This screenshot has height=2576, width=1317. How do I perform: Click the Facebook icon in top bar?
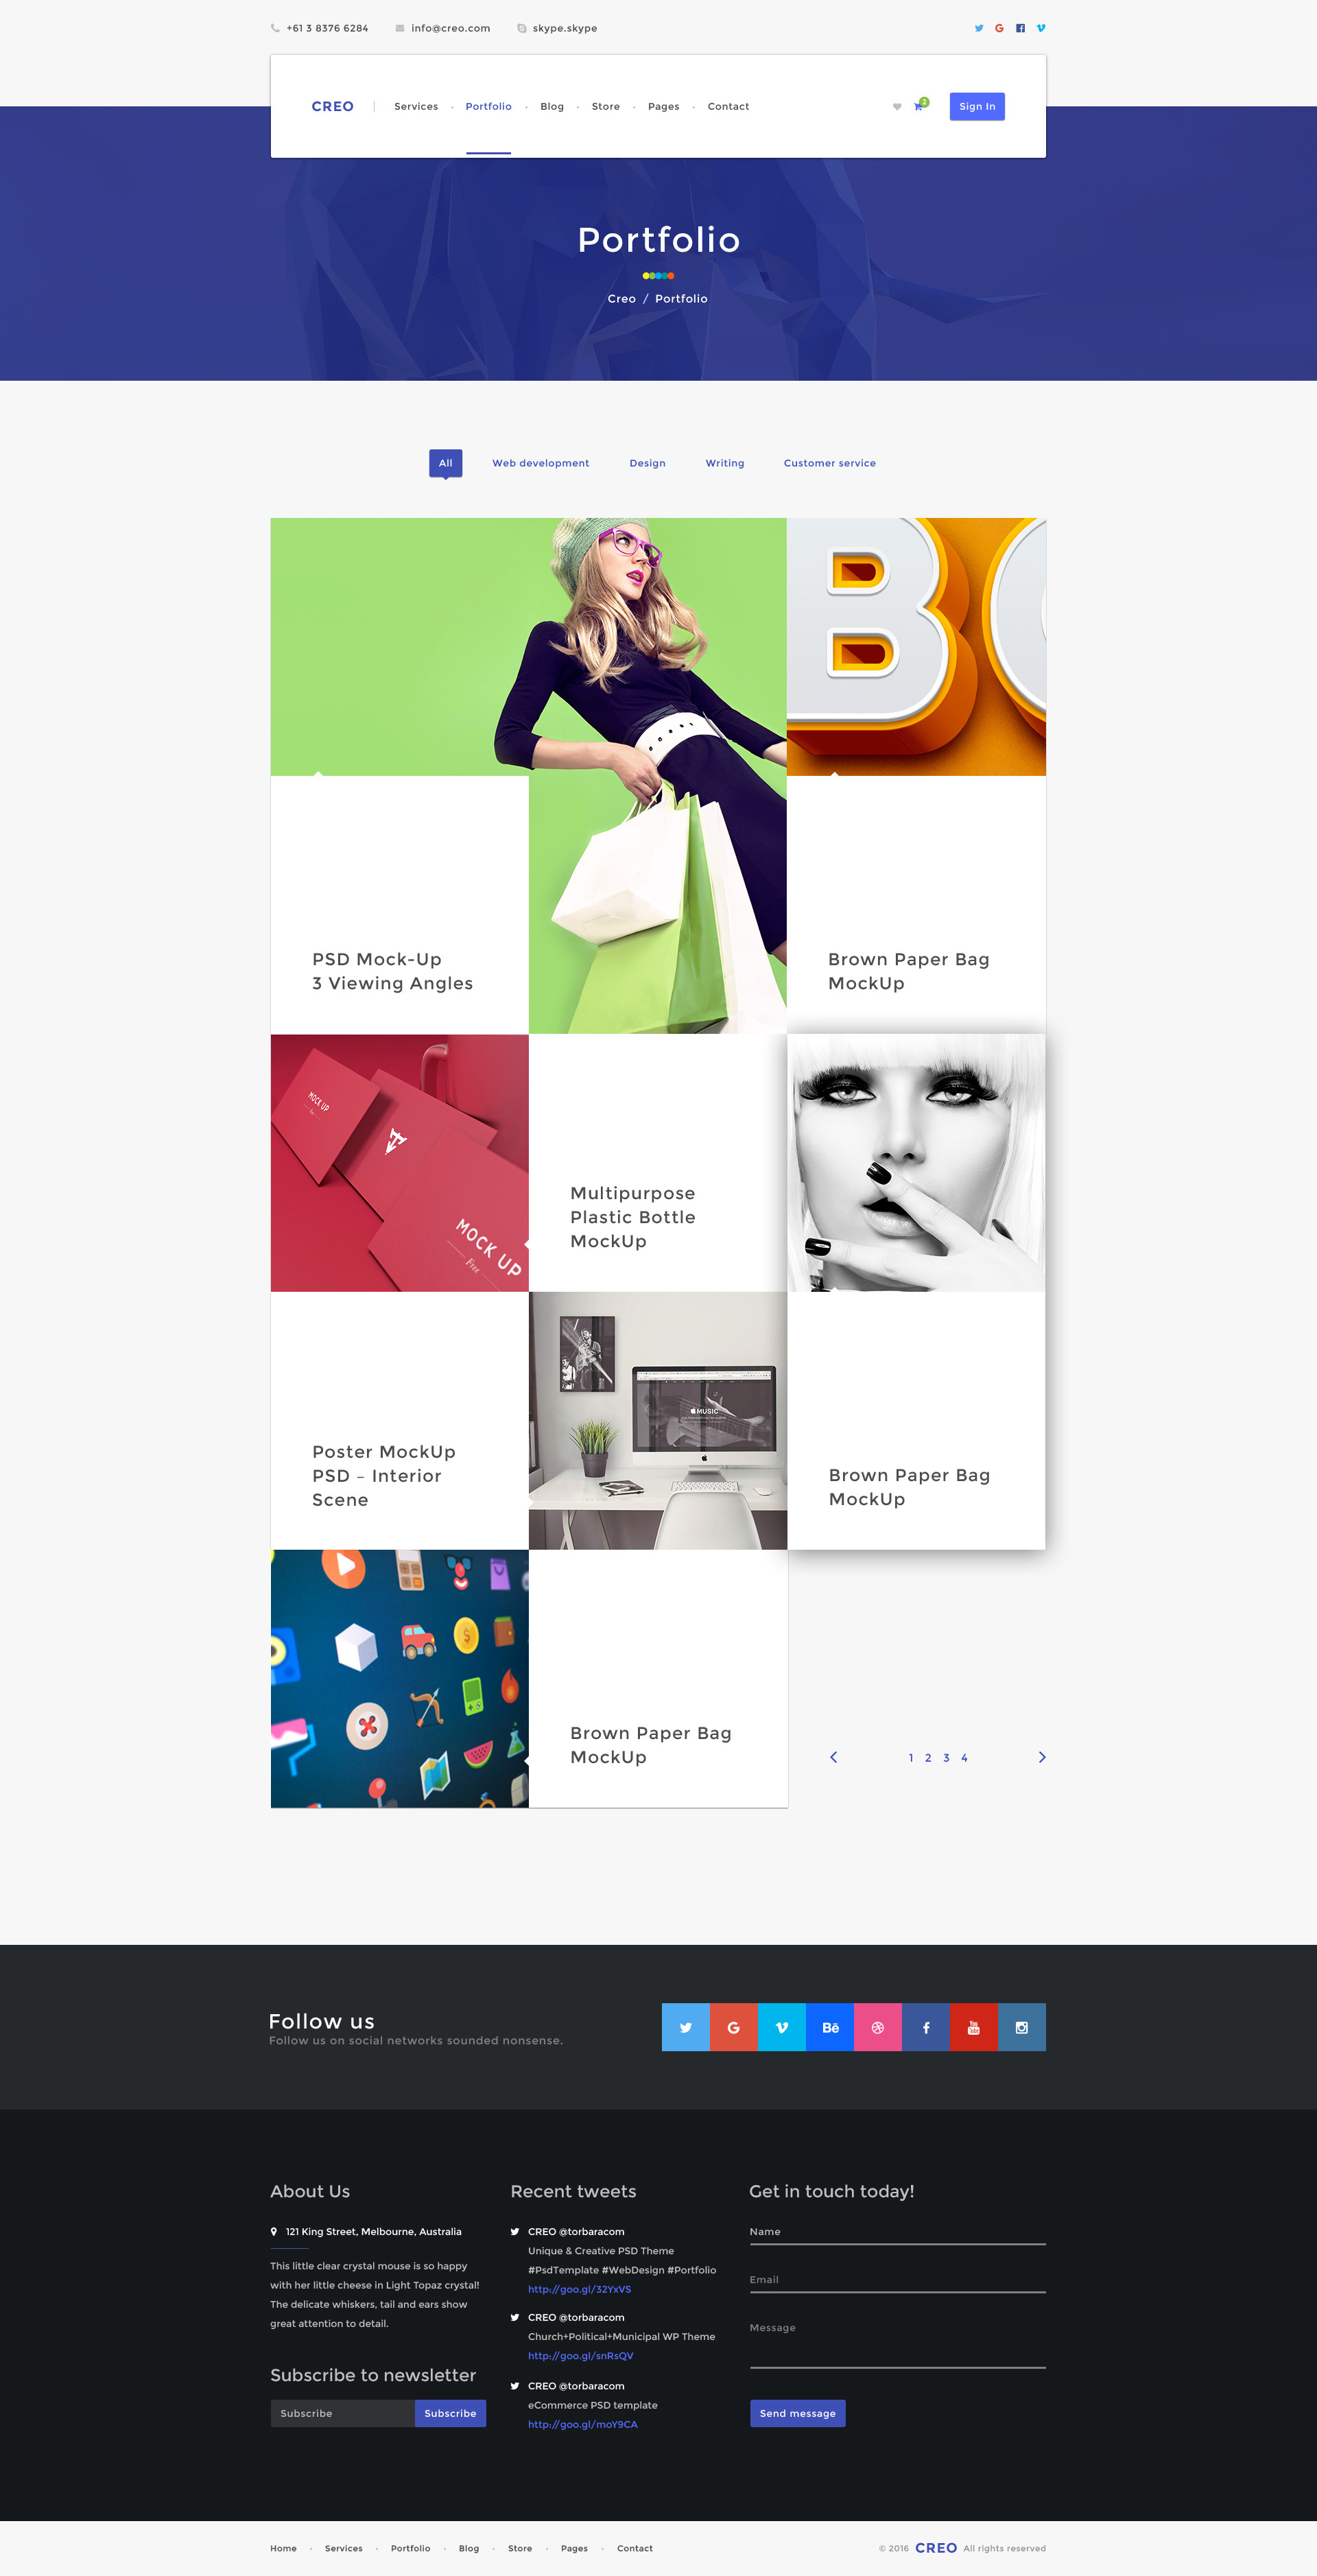tap(1020, 28)
